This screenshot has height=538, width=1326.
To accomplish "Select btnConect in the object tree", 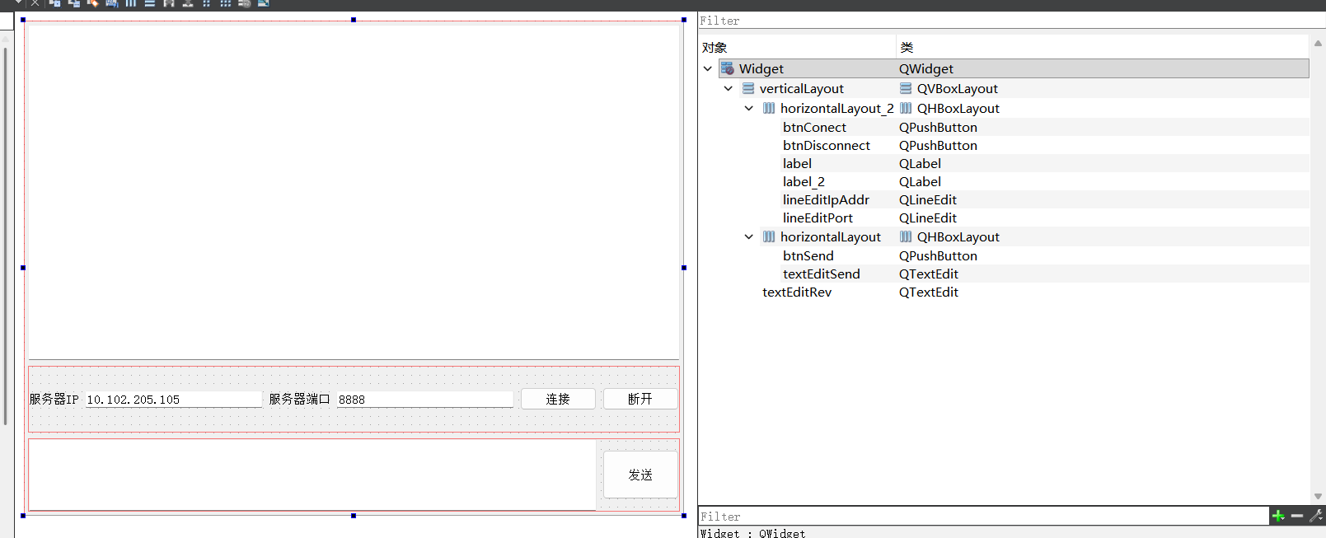I will [814, 127].
